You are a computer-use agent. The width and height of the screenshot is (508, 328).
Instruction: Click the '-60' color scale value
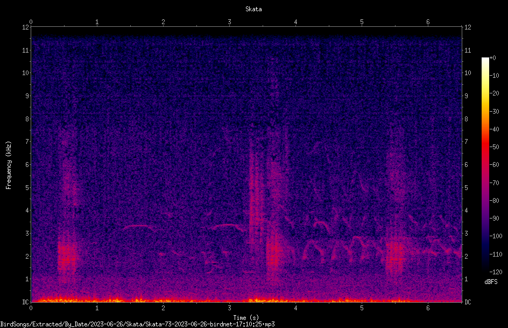click(x=494, y=165)
